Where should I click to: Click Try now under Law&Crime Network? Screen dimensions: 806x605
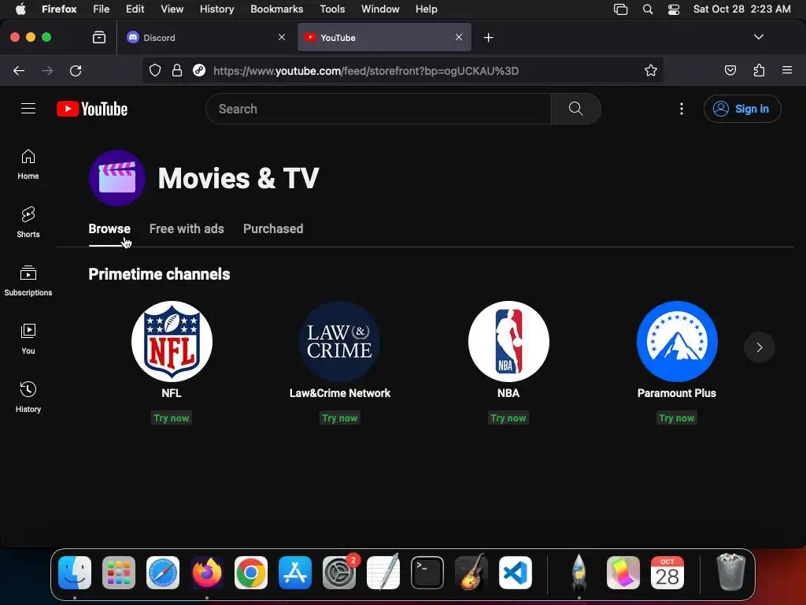[340, 418]
